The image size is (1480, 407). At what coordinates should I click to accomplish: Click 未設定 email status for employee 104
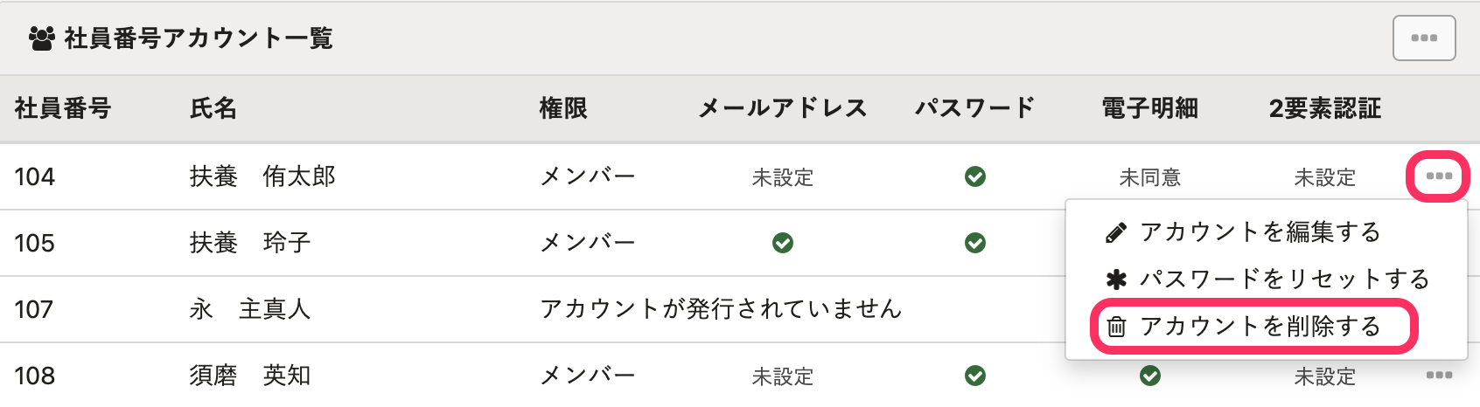click(x=783, y=178)
